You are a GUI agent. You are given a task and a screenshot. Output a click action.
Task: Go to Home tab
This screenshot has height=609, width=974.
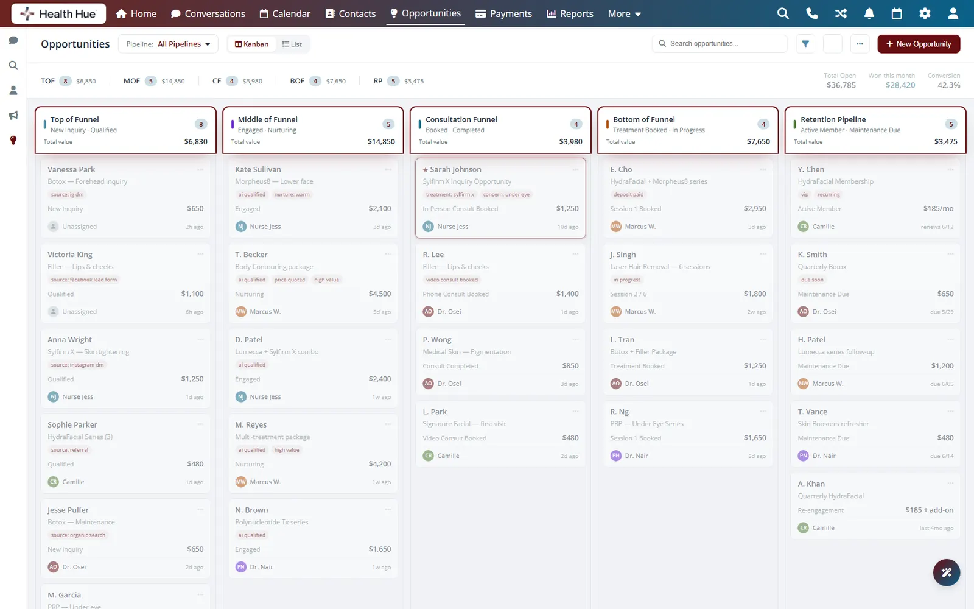136,13
